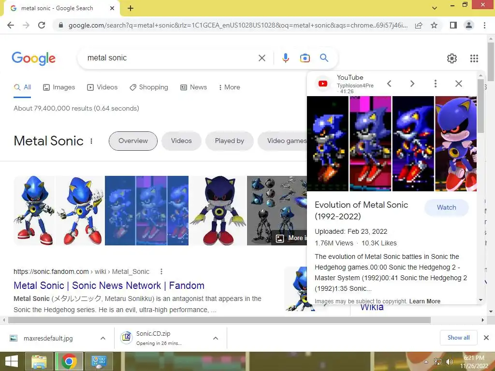This screenshot has width=495, height=371.
Task: Go to Google homepage via logo
Action: tap(33, 58)
